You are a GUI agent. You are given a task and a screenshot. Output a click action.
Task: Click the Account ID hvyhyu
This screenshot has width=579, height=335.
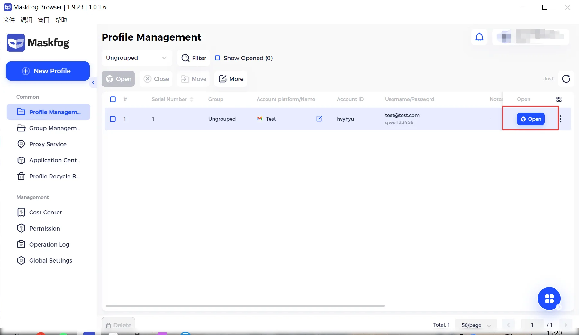[345, 119]
